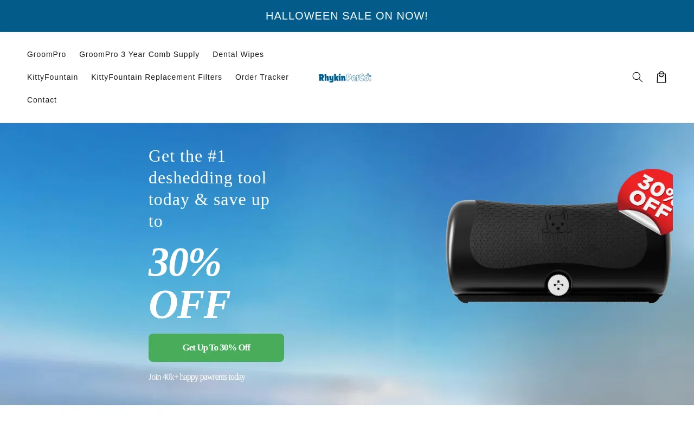The height and width of the screenshot is (434, 694).
Task: Go to the Contact page
Action: point(42,100)
